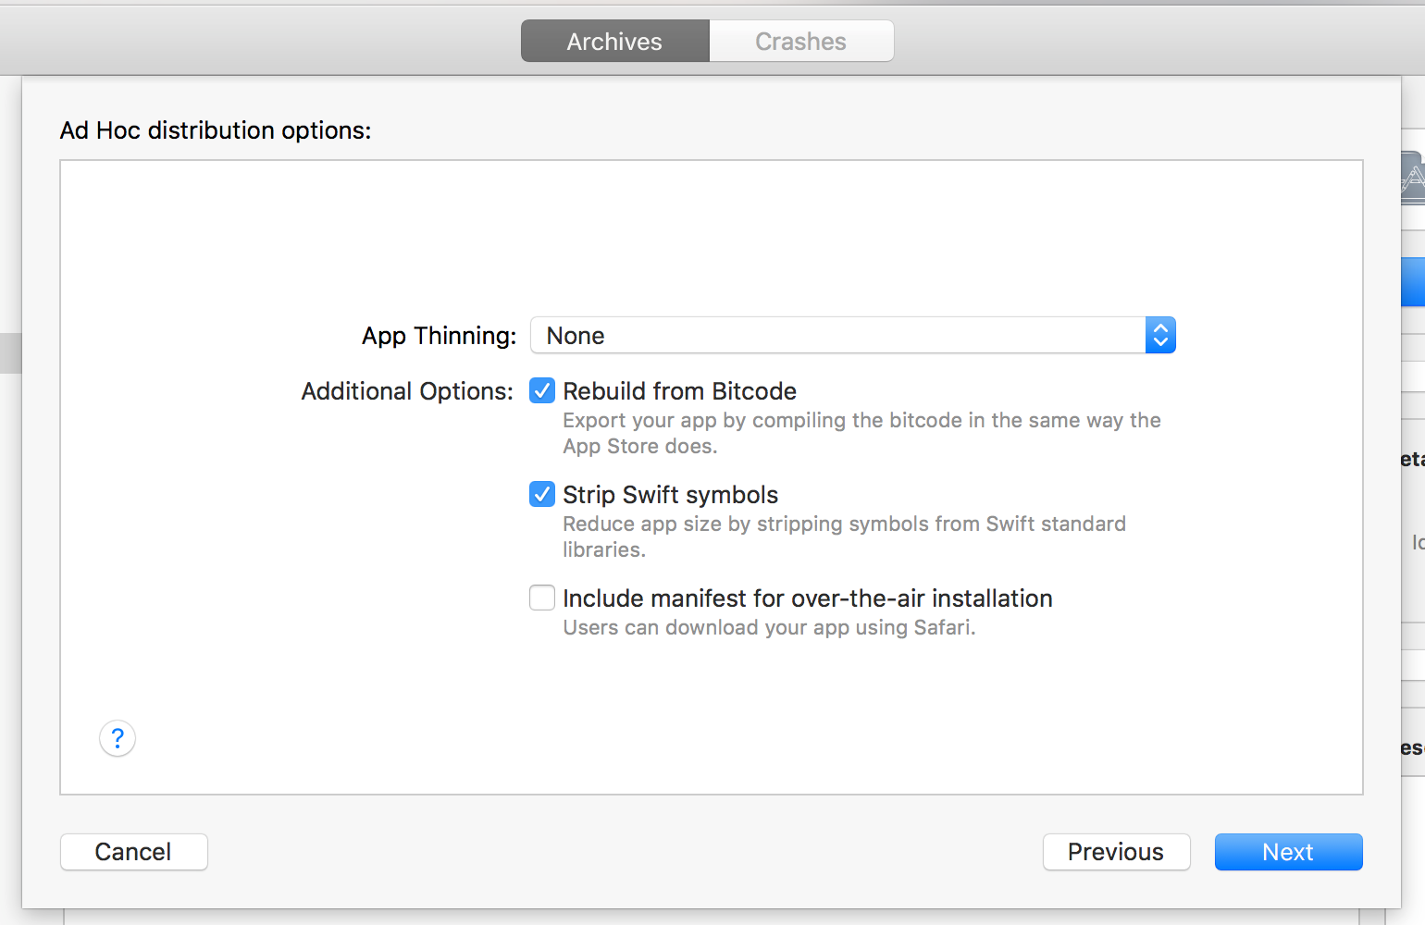The height and width of the screenshot is (925, 1425).
Task: Select the highlighted blue row on the right edge
Action: (x=1417, y=281)
